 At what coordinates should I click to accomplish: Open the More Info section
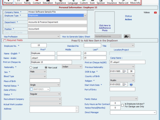(135, 2)
